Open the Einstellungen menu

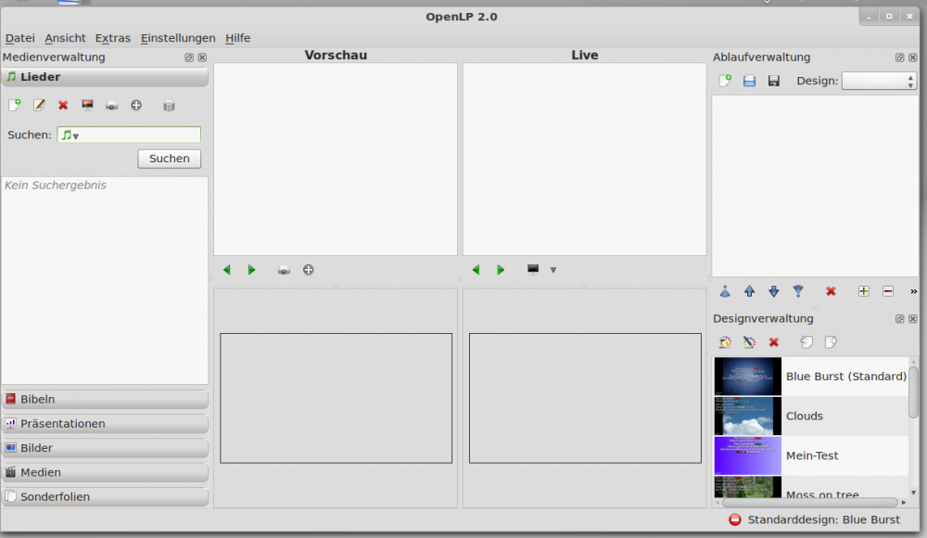coord(177,38)
